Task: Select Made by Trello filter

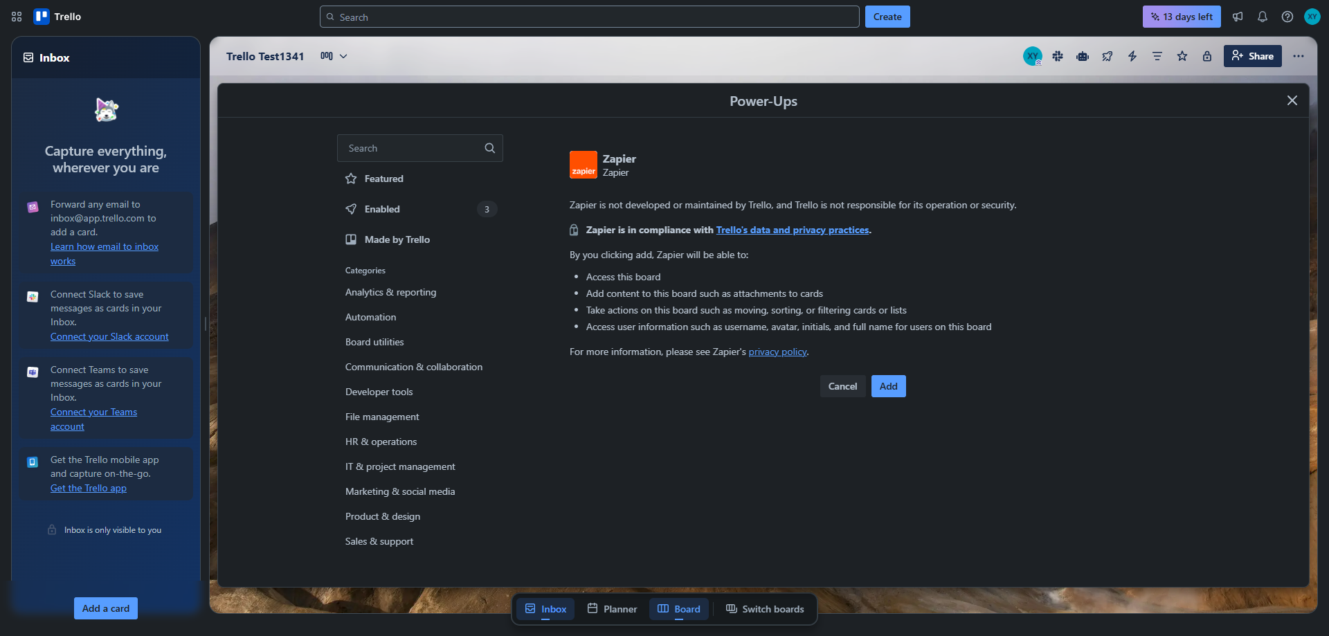Action: [x=420, y=239]
